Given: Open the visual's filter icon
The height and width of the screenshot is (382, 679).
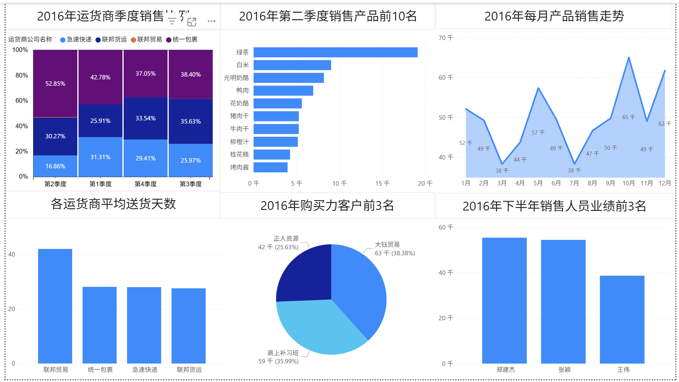Looking at the screenshot, I should pyautogui.click(x=172, y=21).
